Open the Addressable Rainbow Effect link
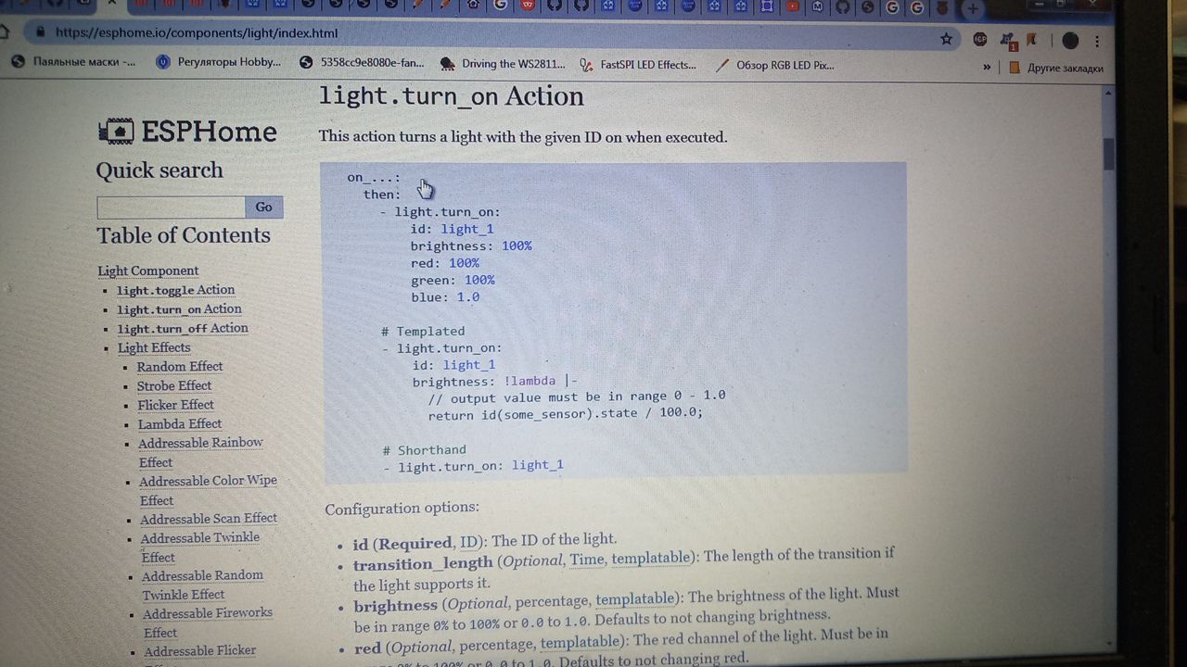The height and width of the screenshot is (667, 1187). point(201,452)
